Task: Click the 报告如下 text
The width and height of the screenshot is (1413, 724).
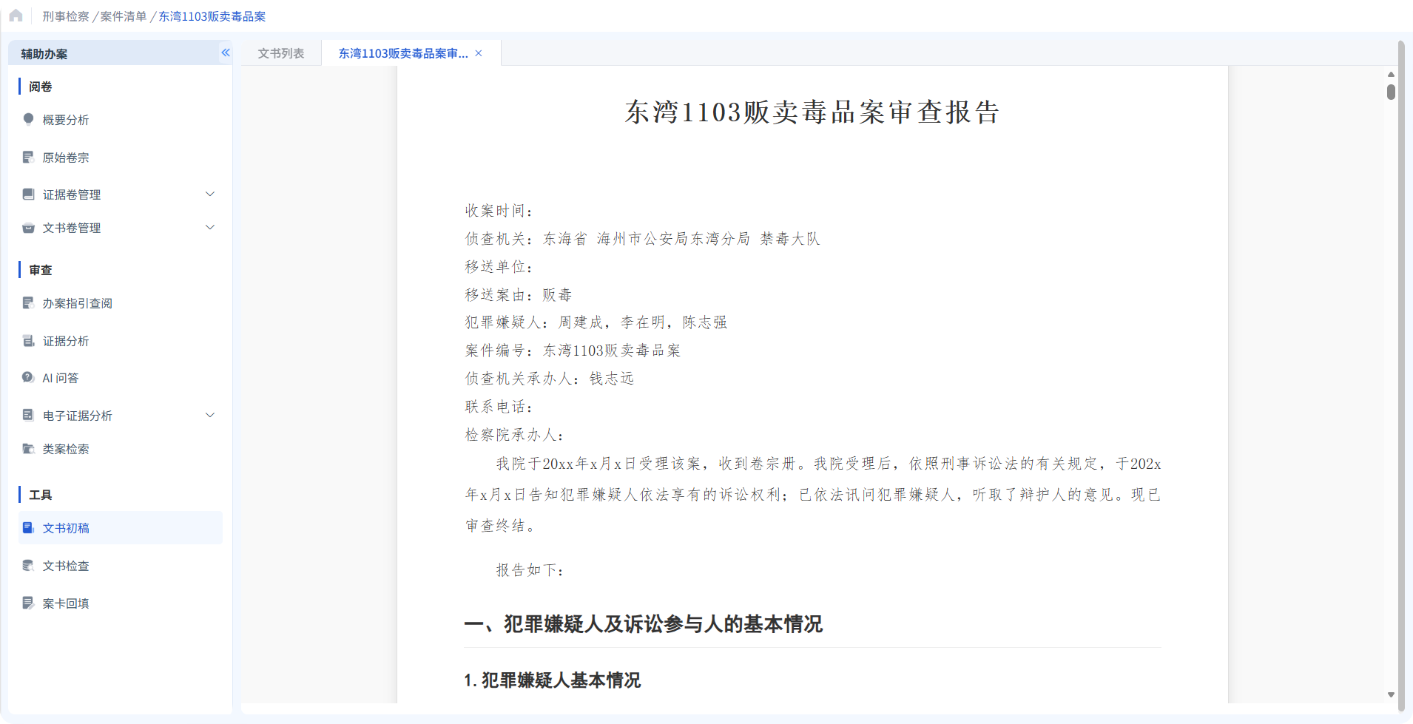Action: click(x=530, y=570)
